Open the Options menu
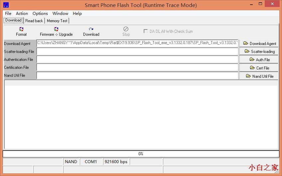The width and height of the screenshot is (282, 176). 40,14
